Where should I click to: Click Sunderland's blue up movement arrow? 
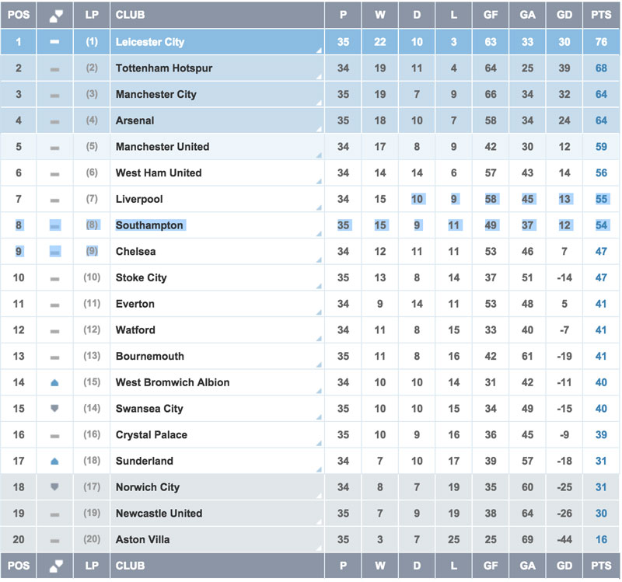55,461
